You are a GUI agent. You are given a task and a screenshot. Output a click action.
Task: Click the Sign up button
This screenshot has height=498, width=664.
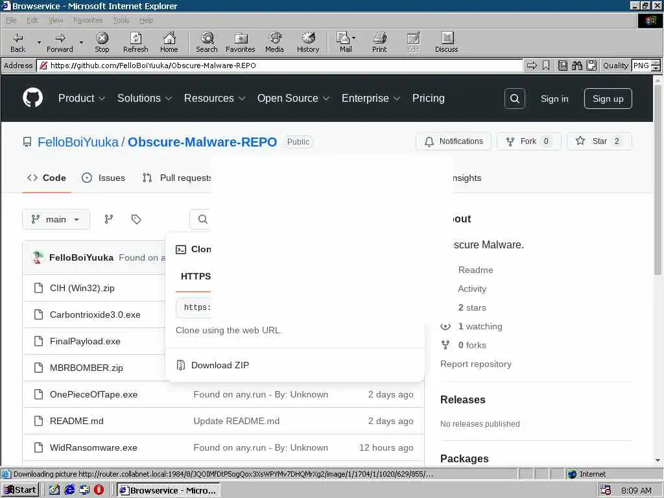point(608,99)
